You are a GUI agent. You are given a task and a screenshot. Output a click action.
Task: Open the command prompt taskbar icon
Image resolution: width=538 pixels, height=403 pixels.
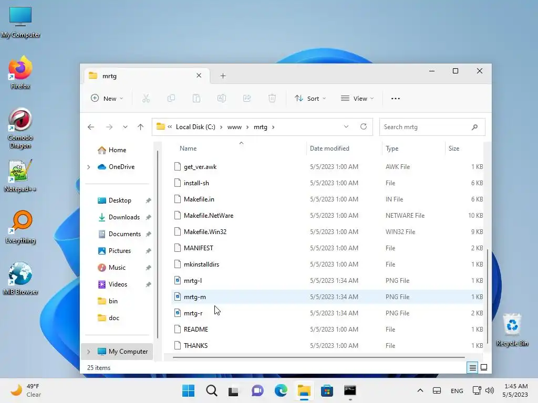click(x=350, y=390)
